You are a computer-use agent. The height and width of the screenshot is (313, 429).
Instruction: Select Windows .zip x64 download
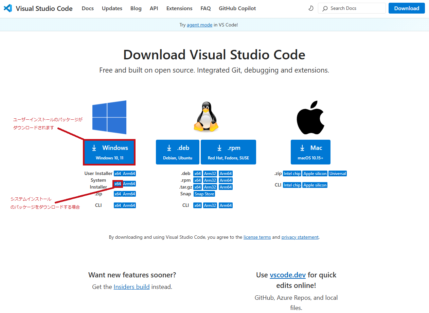click(118, 194)
